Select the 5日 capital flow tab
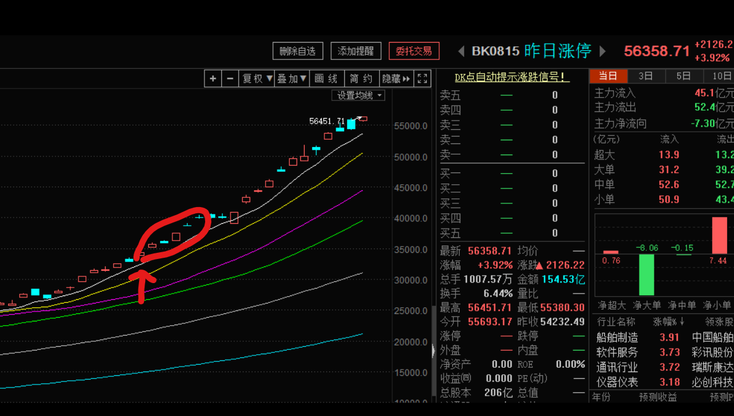 click(x=683, y=76)
